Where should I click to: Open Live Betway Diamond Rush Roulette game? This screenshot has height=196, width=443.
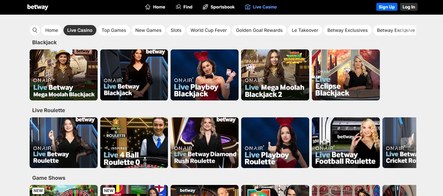(x=204, y=143)
